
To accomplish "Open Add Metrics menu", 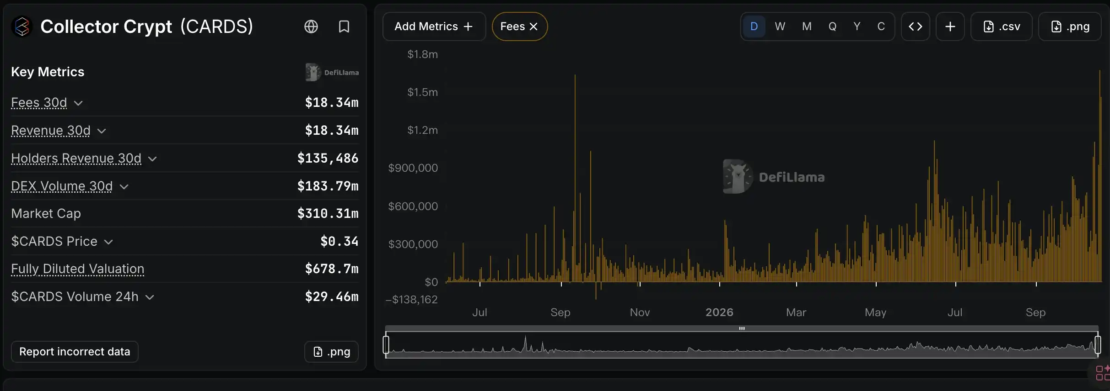I will coord(434,26).
